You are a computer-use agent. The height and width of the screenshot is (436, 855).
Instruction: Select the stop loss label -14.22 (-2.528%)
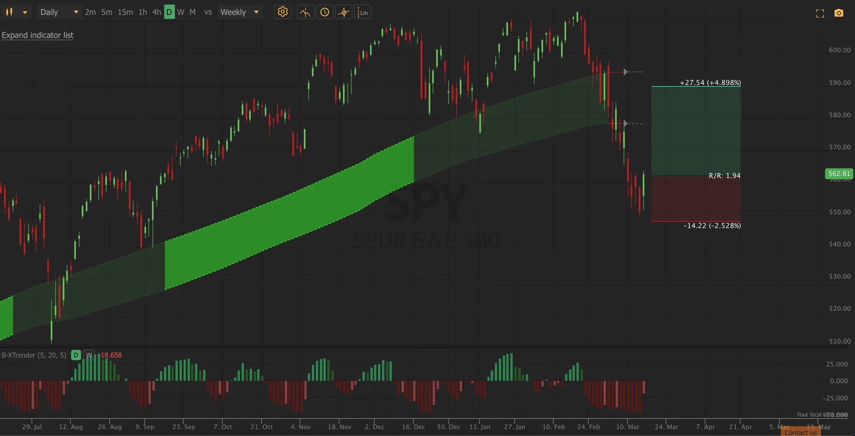point(712,226)
